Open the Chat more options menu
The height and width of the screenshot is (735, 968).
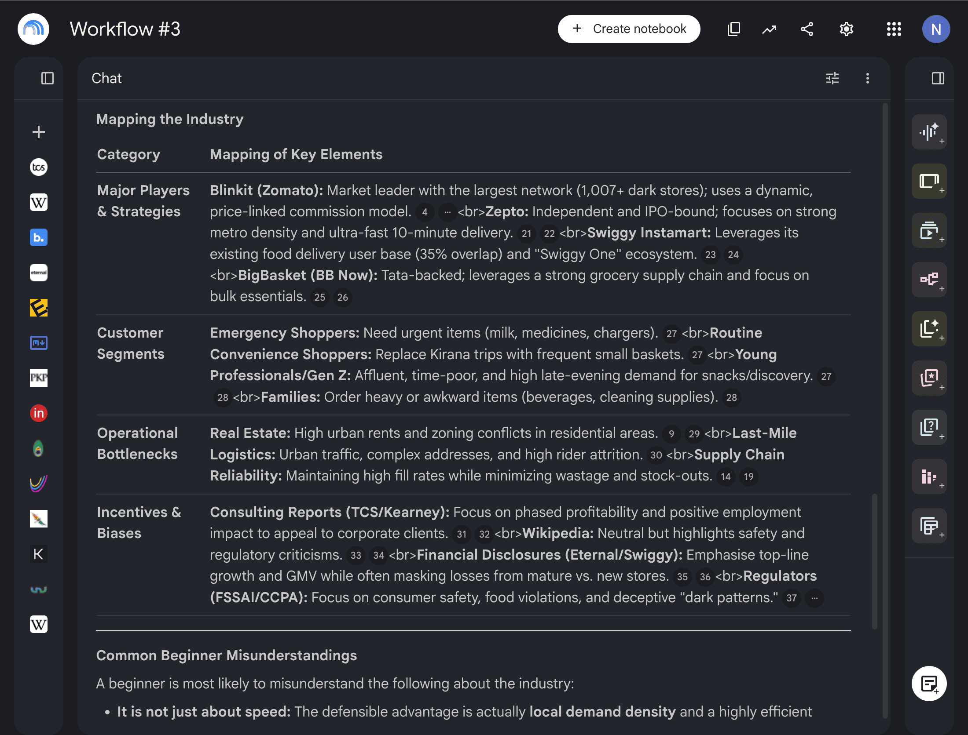tap(867, 78)
